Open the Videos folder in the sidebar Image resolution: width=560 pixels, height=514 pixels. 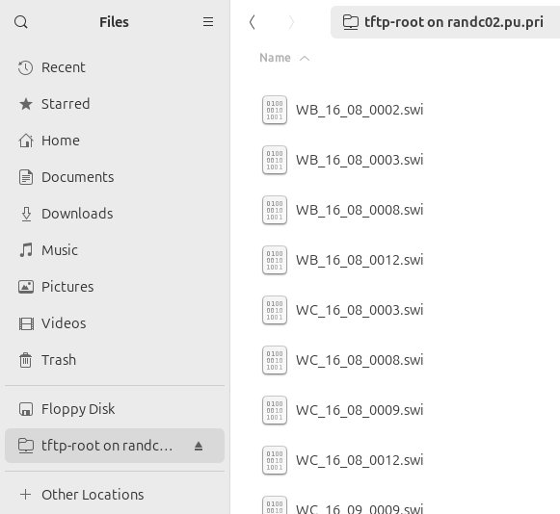point(115,323)
